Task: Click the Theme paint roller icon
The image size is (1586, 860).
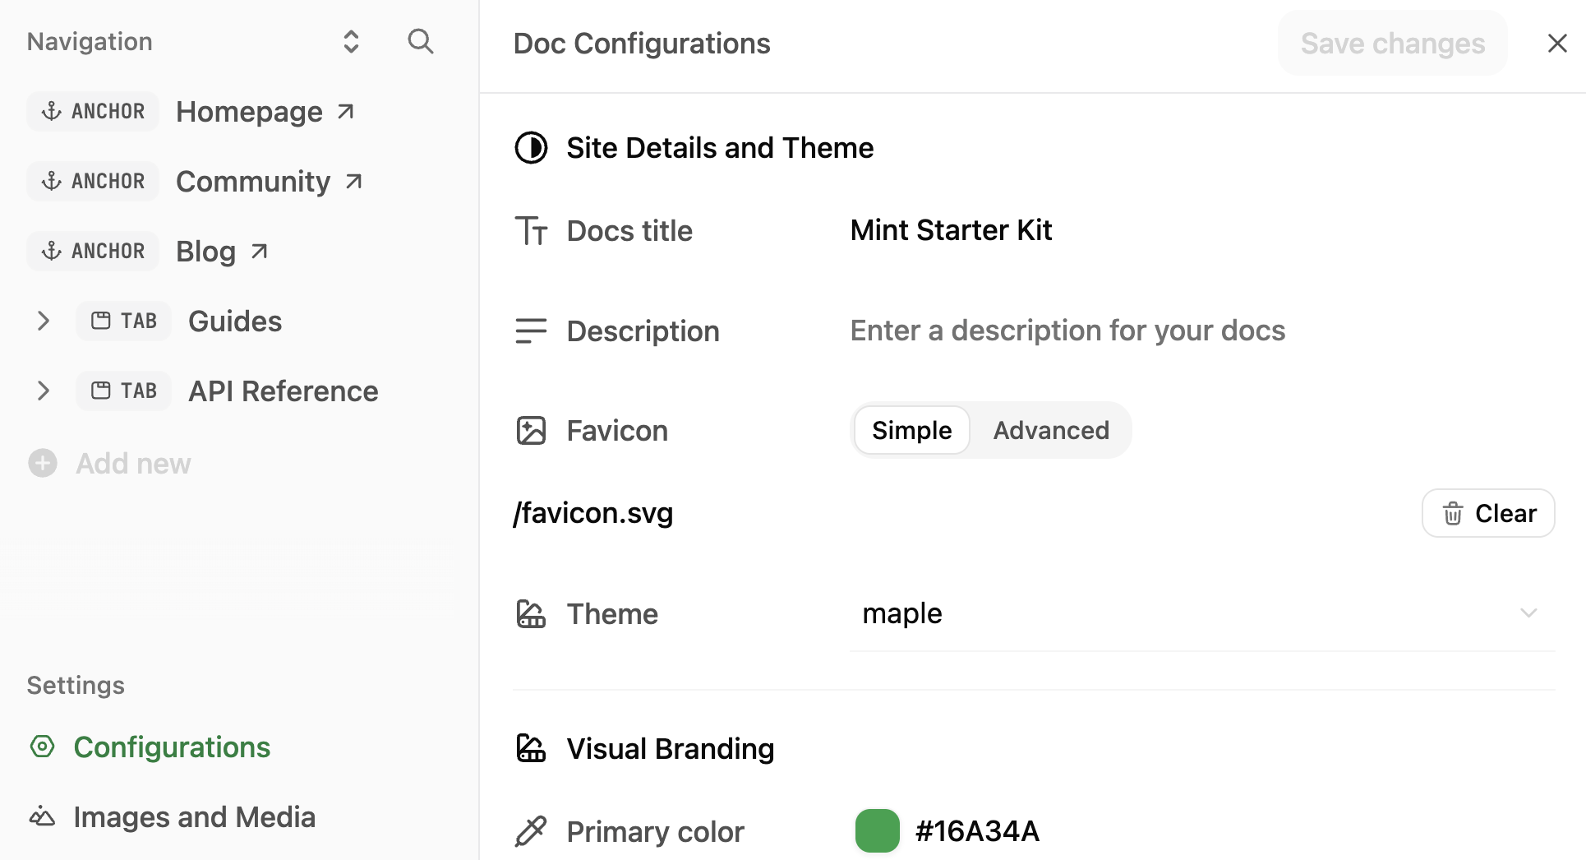Action: (x=531, y=613)
